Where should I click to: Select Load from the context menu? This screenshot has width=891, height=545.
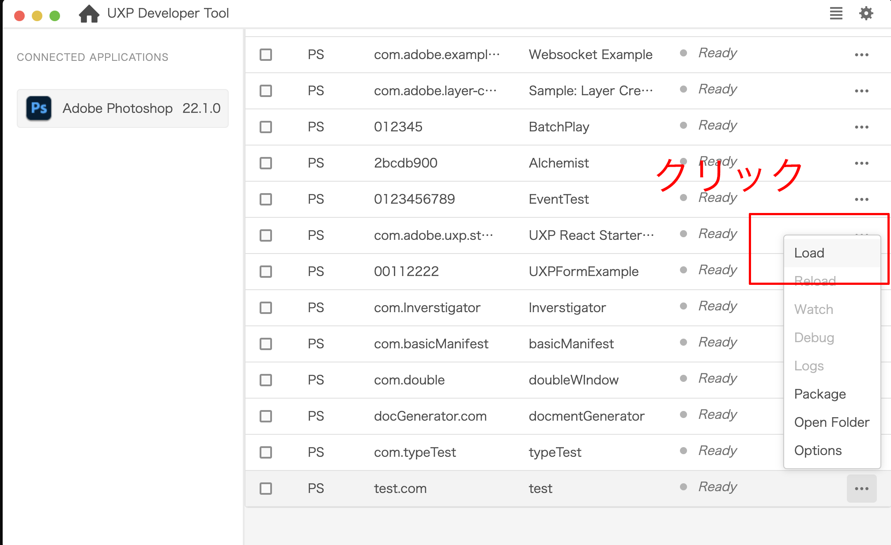pos(809,253)
